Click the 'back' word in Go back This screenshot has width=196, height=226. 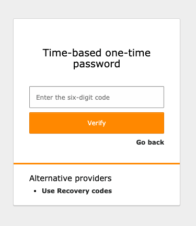(x=156, y=142)
